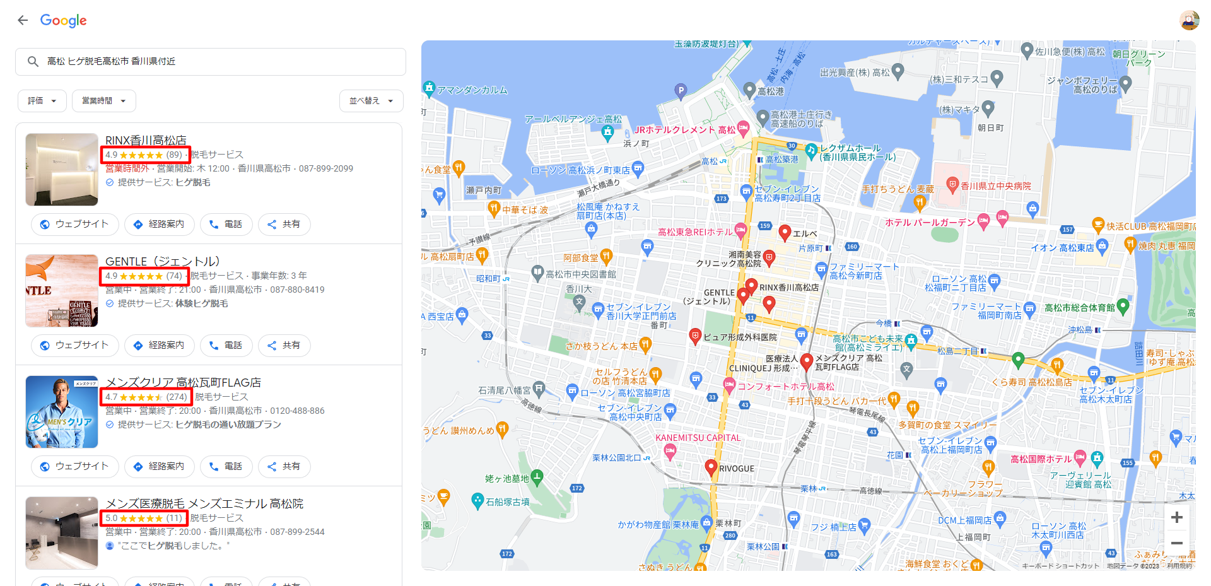Click 共有 share button for RINX香川高松店
Screen dimensions: 1211x586
tap(284, 224)
